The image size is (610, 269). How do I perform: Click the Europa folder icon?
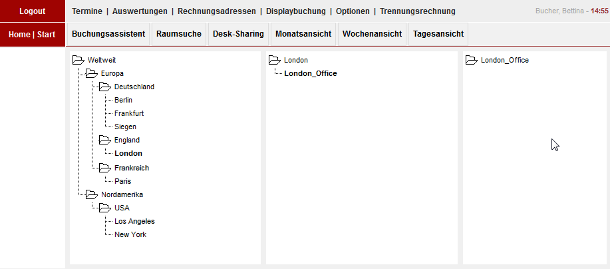coord(92,73)
